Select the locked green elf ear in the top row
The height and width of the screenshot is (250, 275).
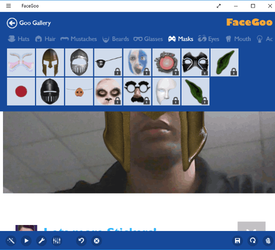click(224, 62)
